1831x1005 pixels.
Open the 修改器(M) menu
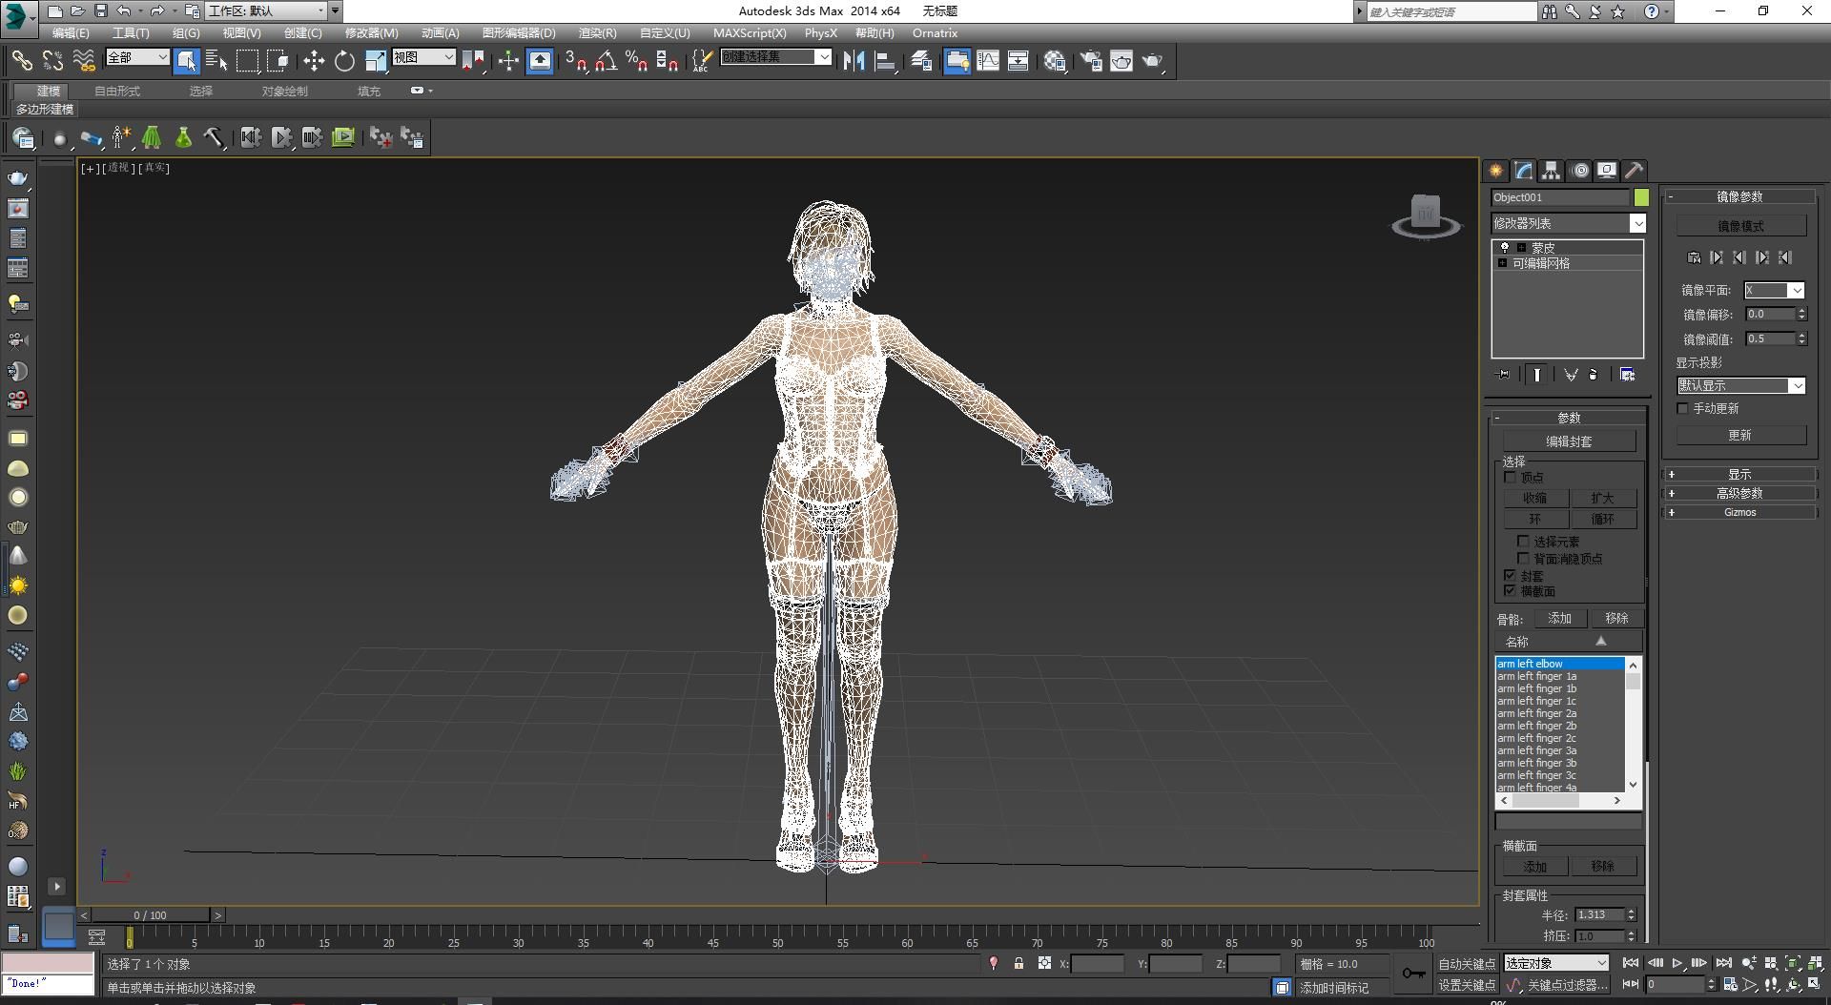coord(371,32)
